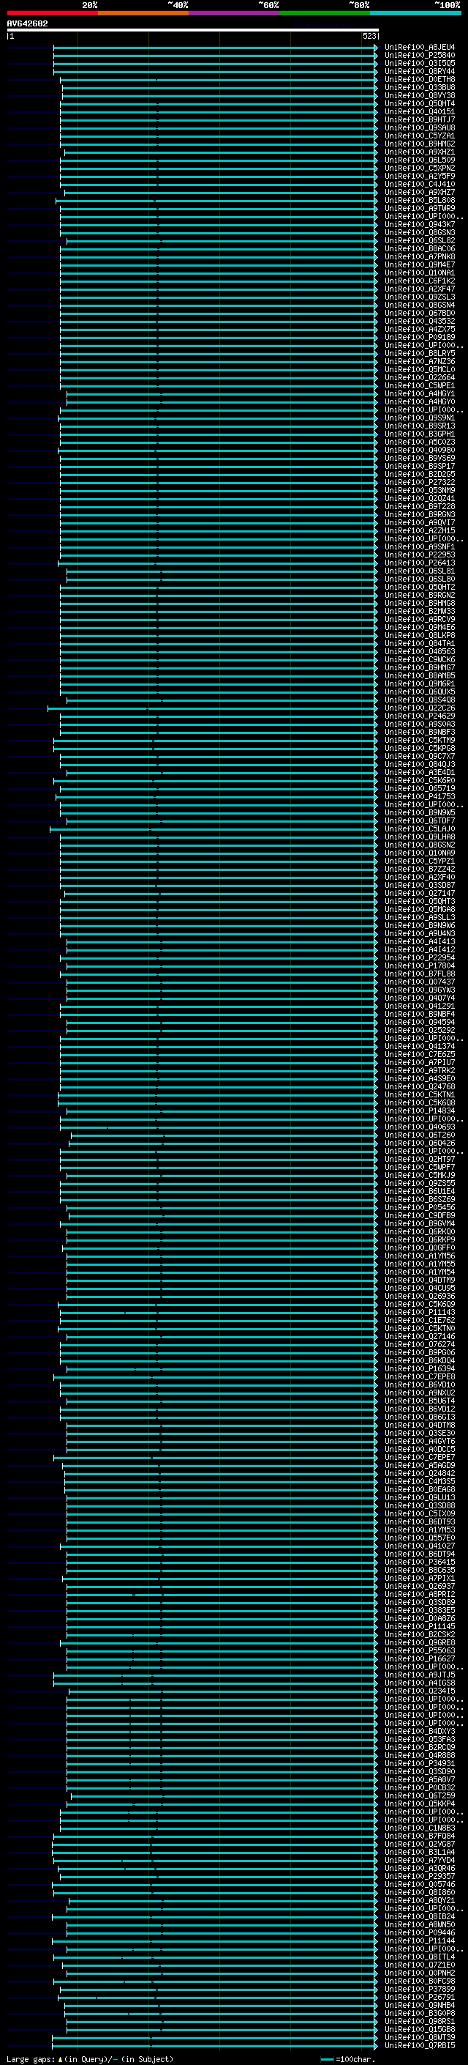Select the UniRef100_Q9LU13 row label
Viewport: 468px width, 2065px height.
point(420,1497)
